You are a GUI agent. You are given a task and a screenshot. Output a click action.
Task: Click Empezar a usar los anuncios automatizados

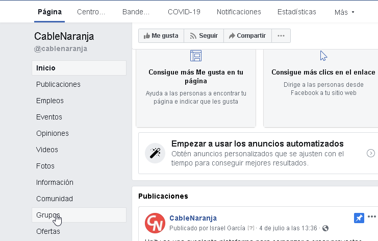coord(257,144)
